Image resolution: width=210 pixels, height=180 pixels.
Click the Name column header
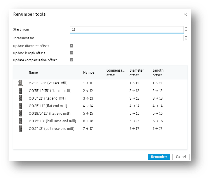click(x=33, y=72)
